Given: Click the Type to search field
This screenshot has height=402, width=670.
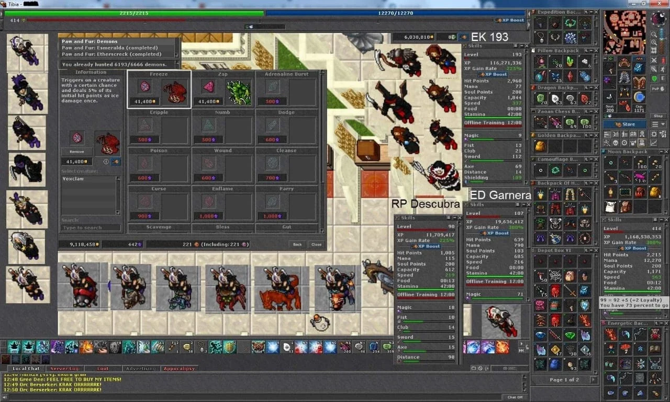Looking at the screenshot, I should [91, 227].
